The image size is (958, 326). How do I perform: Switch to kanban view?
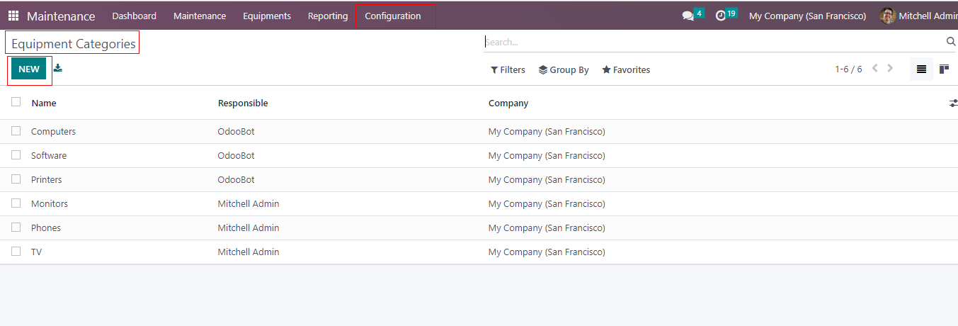(x=944, y=69)
